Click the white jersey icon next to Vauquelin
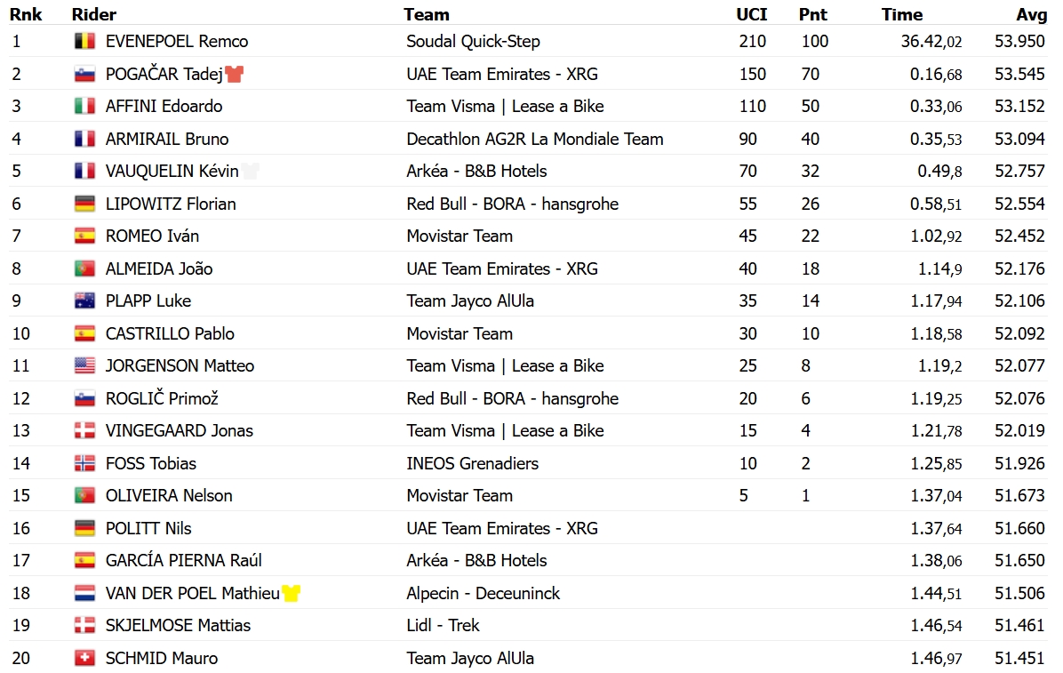This screenshot has width=1063, height=673. click(x=250, y=171)
